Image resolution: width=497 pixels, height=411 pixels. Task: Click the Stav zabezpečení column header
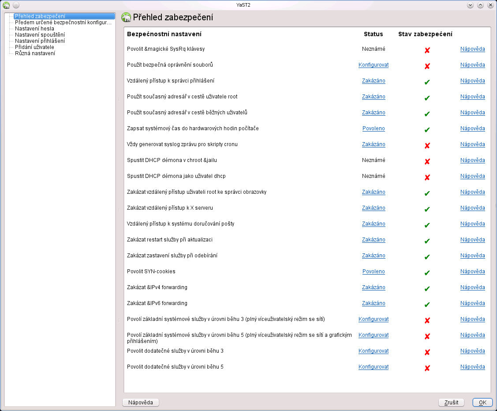point(425,34)
